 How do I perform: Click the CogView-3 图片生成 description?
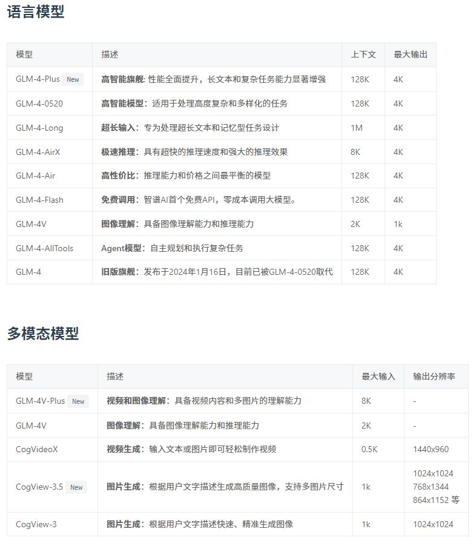[x=200, y=525]
